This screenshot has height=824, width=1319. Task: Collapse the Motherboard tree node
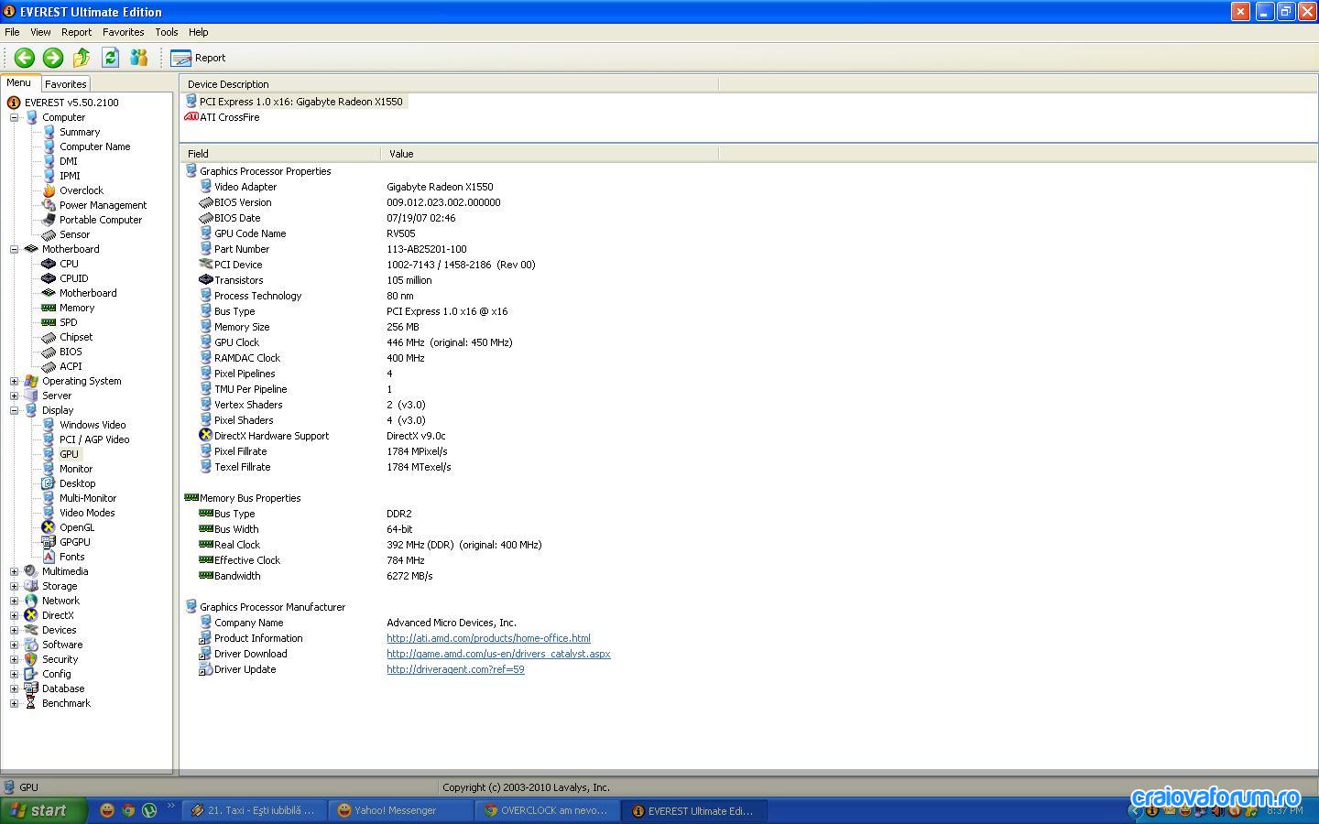click(14, 249)
